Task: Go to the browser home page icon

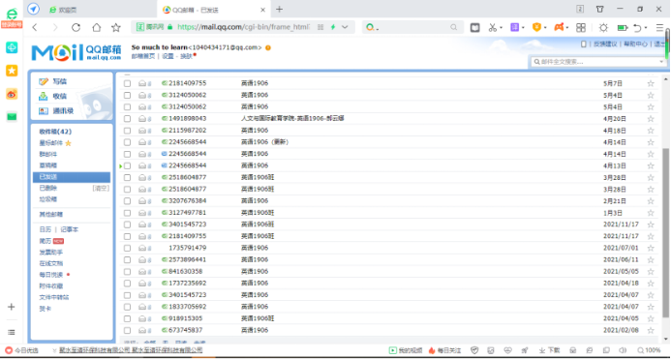Action: click(96, 28)
